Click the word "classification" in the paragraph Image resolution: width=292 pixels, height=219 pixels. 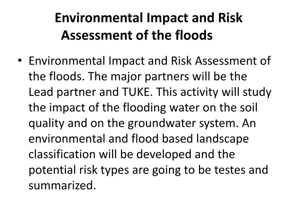[x=62, y=154]
